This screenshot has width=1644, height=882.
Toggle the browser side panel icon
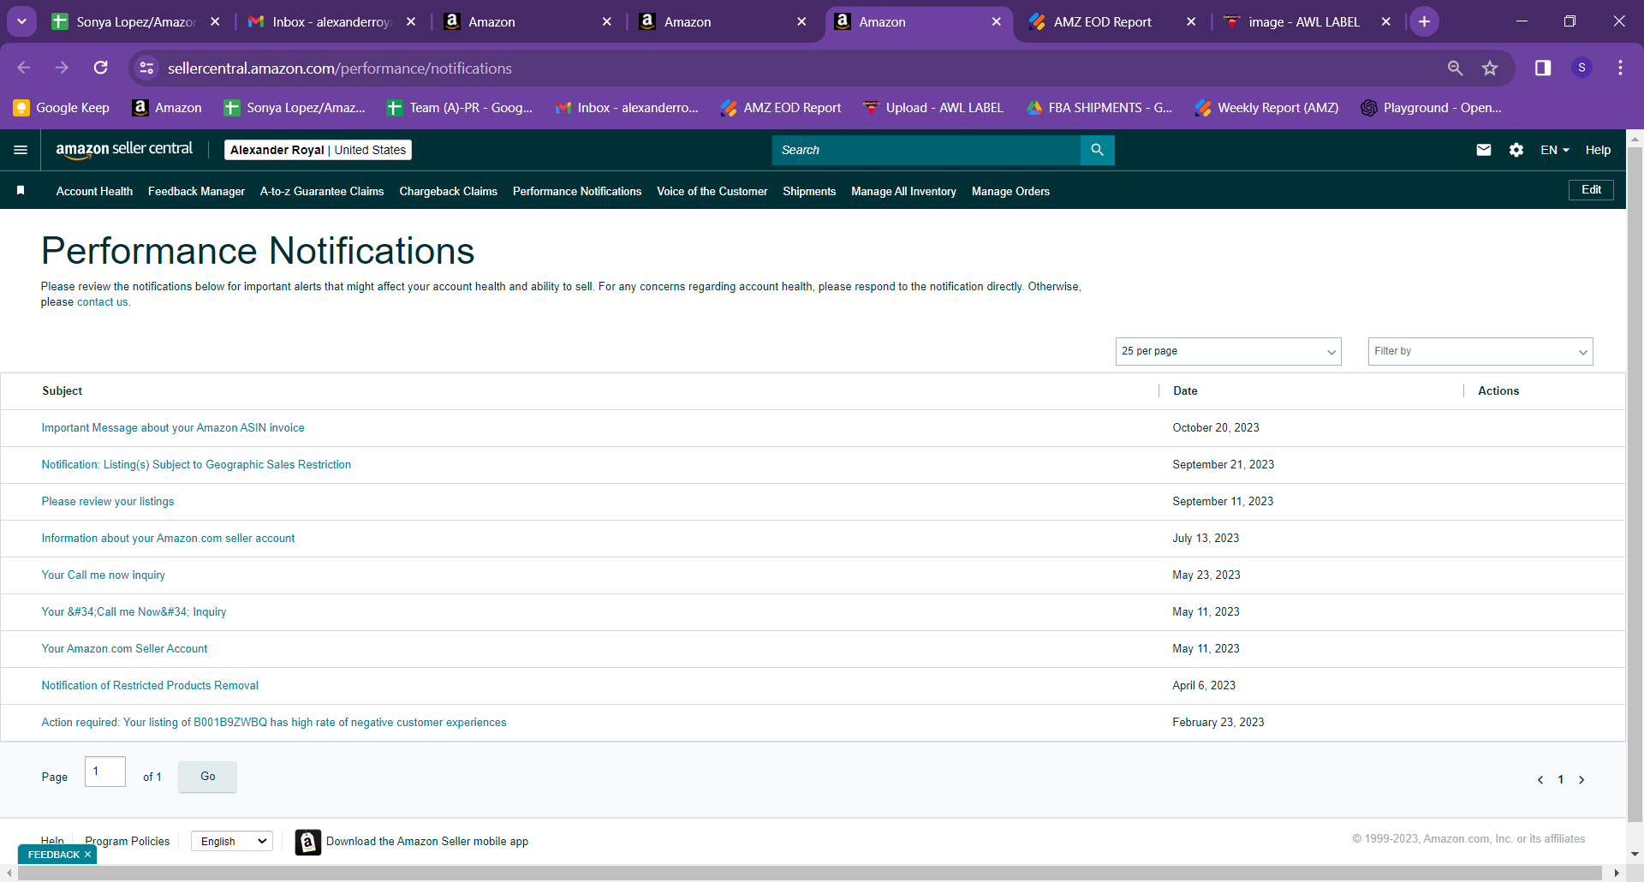[x=1543, y=68]
